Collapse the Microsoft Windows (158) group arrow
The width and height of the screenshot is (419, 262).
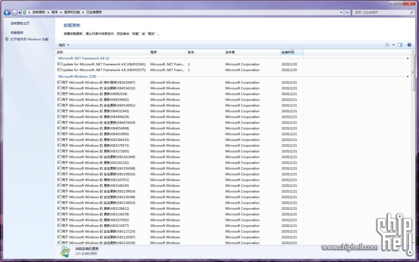tap(407, 77)
